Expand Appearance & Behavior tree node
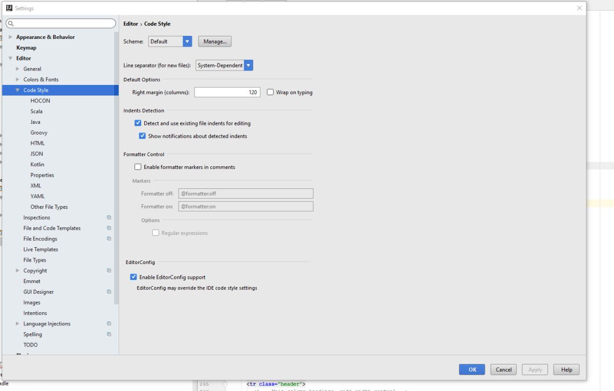 coord(10,37)
